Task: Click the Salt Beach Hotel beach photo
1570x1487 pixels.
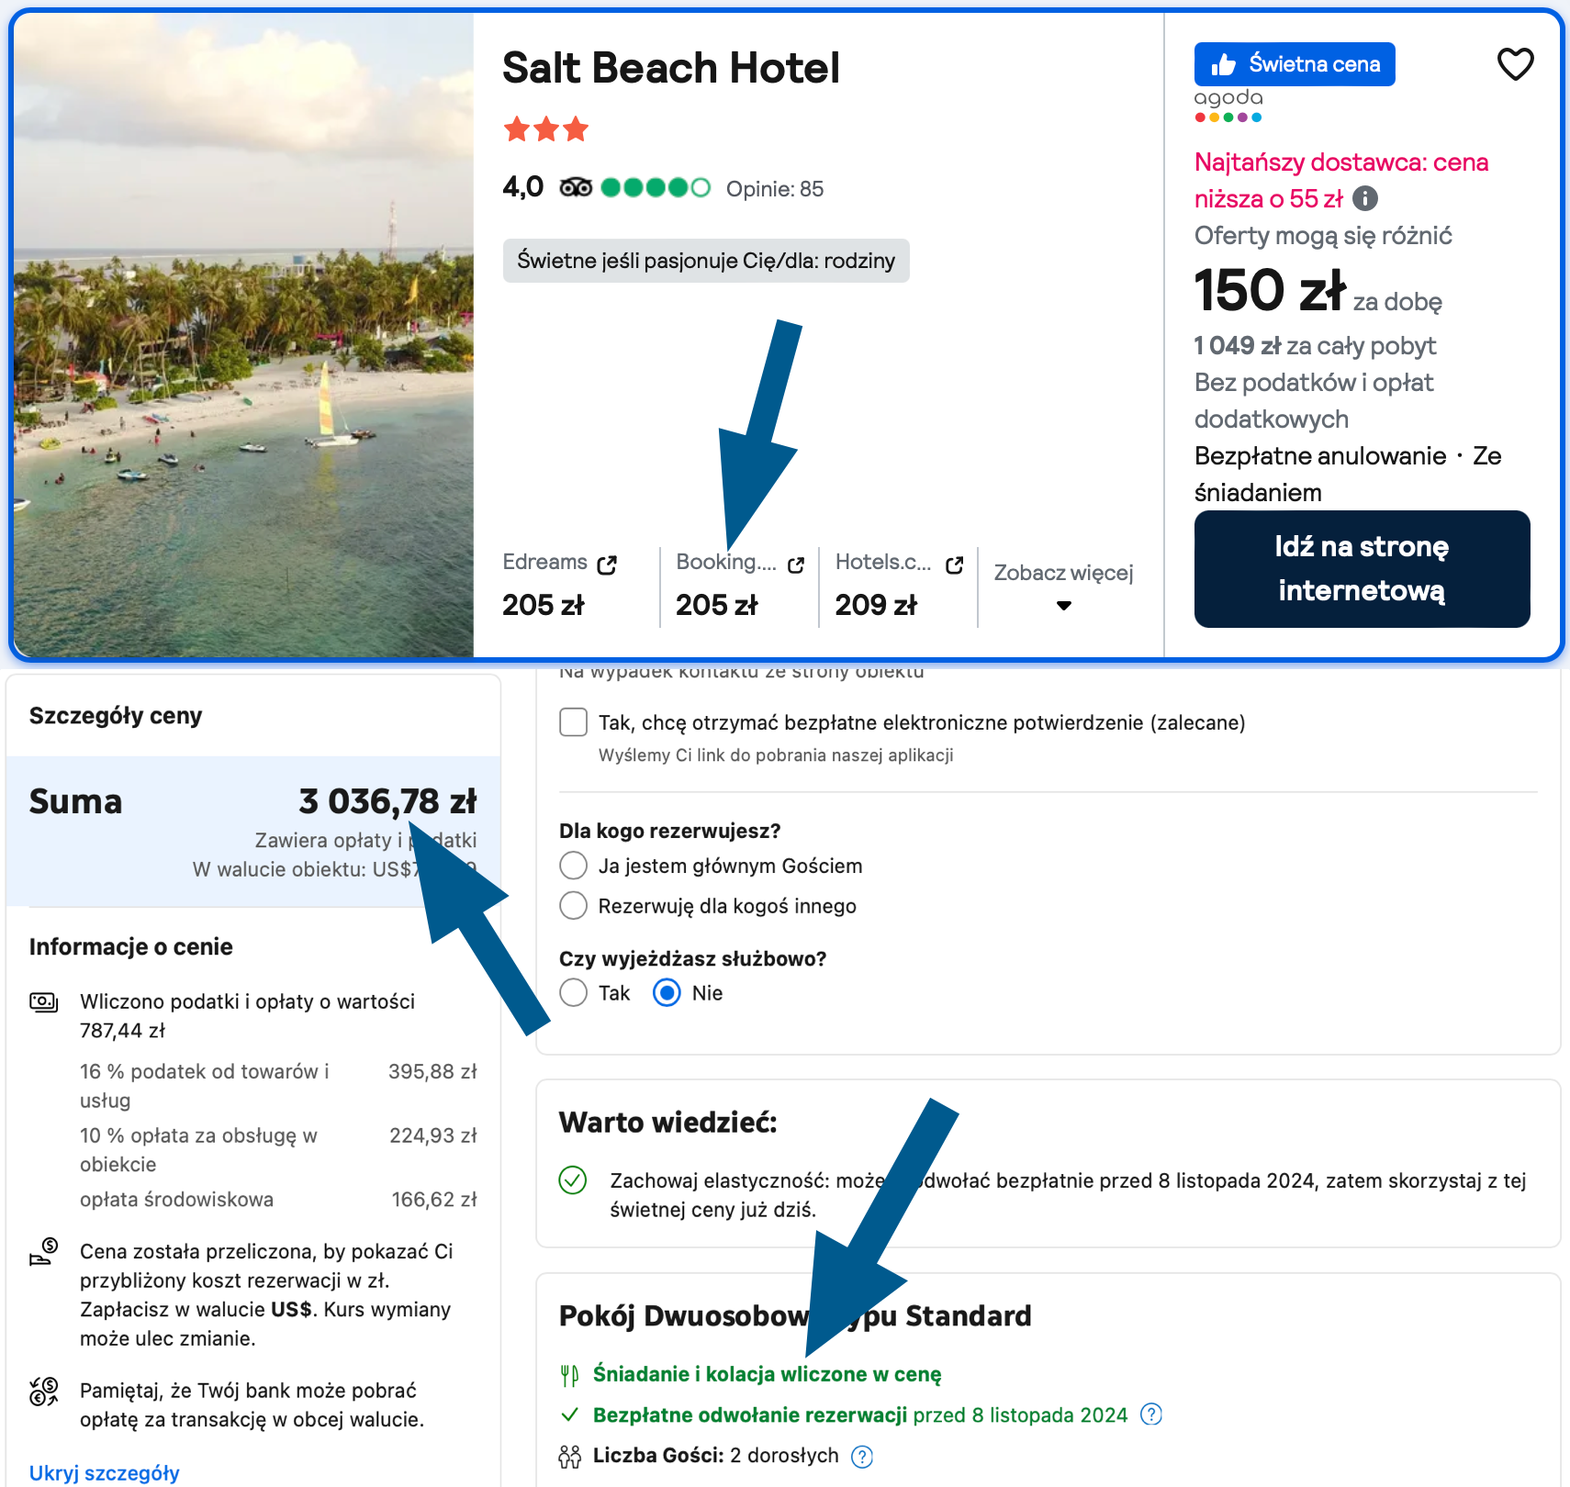Action: 243,335
